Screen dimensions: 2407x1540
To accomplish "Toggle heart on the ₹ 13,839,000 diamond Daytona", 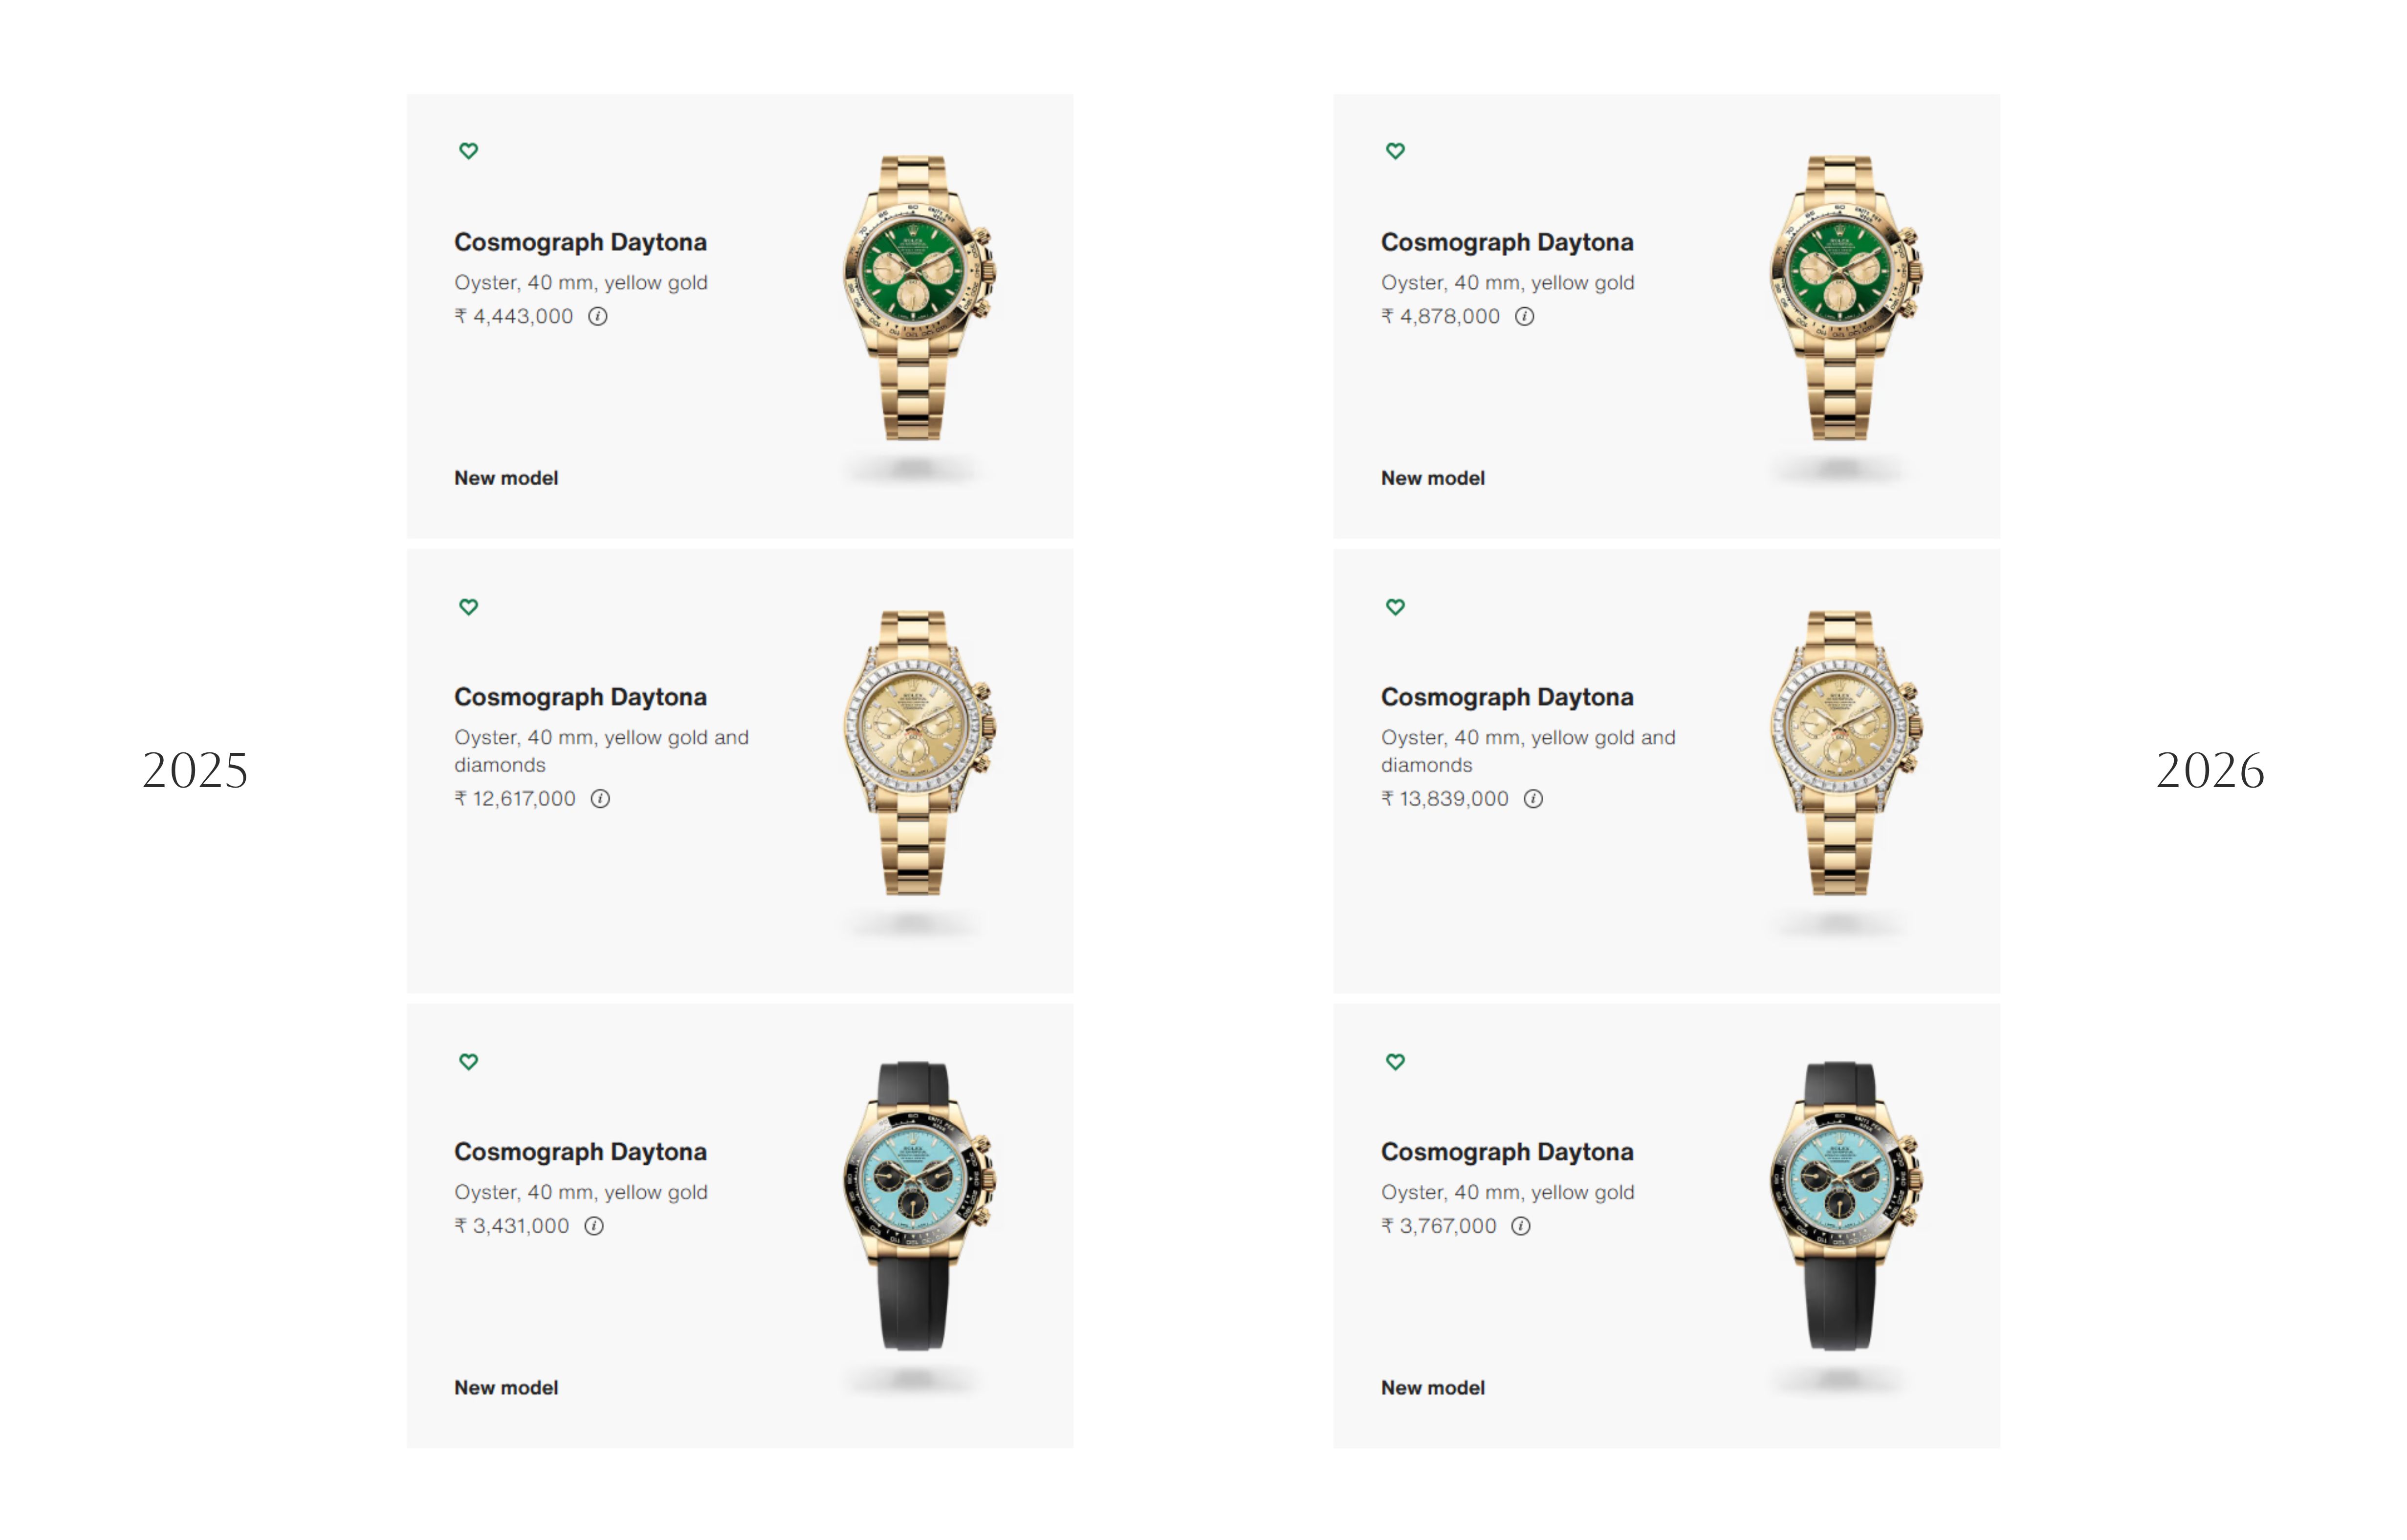I will click(x=1395, y=606).
